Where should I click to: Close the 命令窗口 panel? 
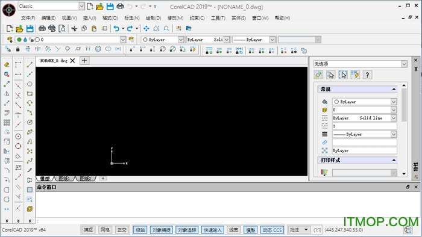click(x=416, y=187)
